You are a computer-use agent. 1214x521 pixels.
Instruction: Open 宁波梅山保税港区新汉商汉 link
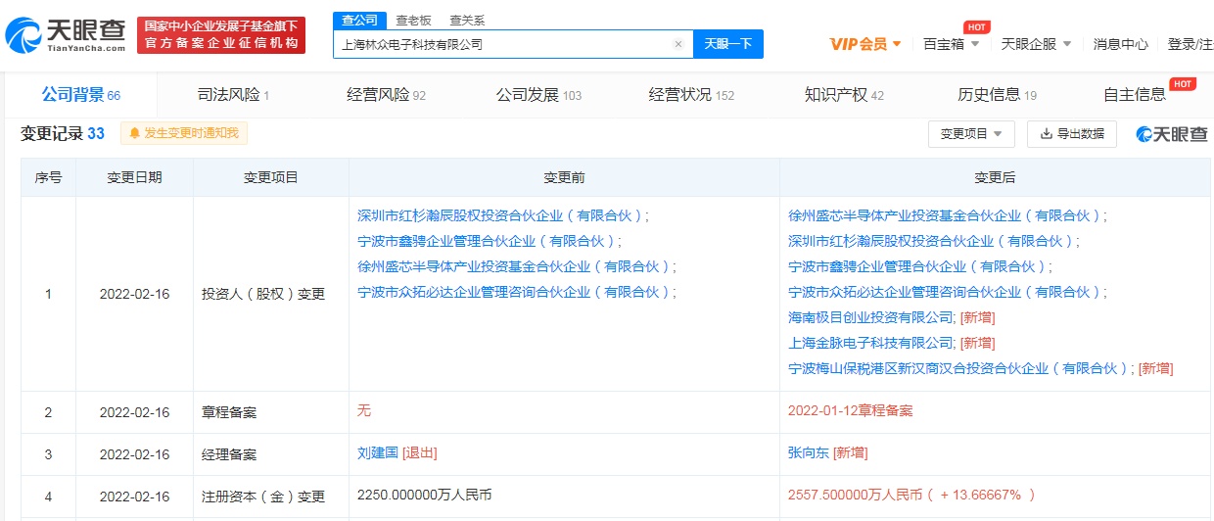[959, 368]
